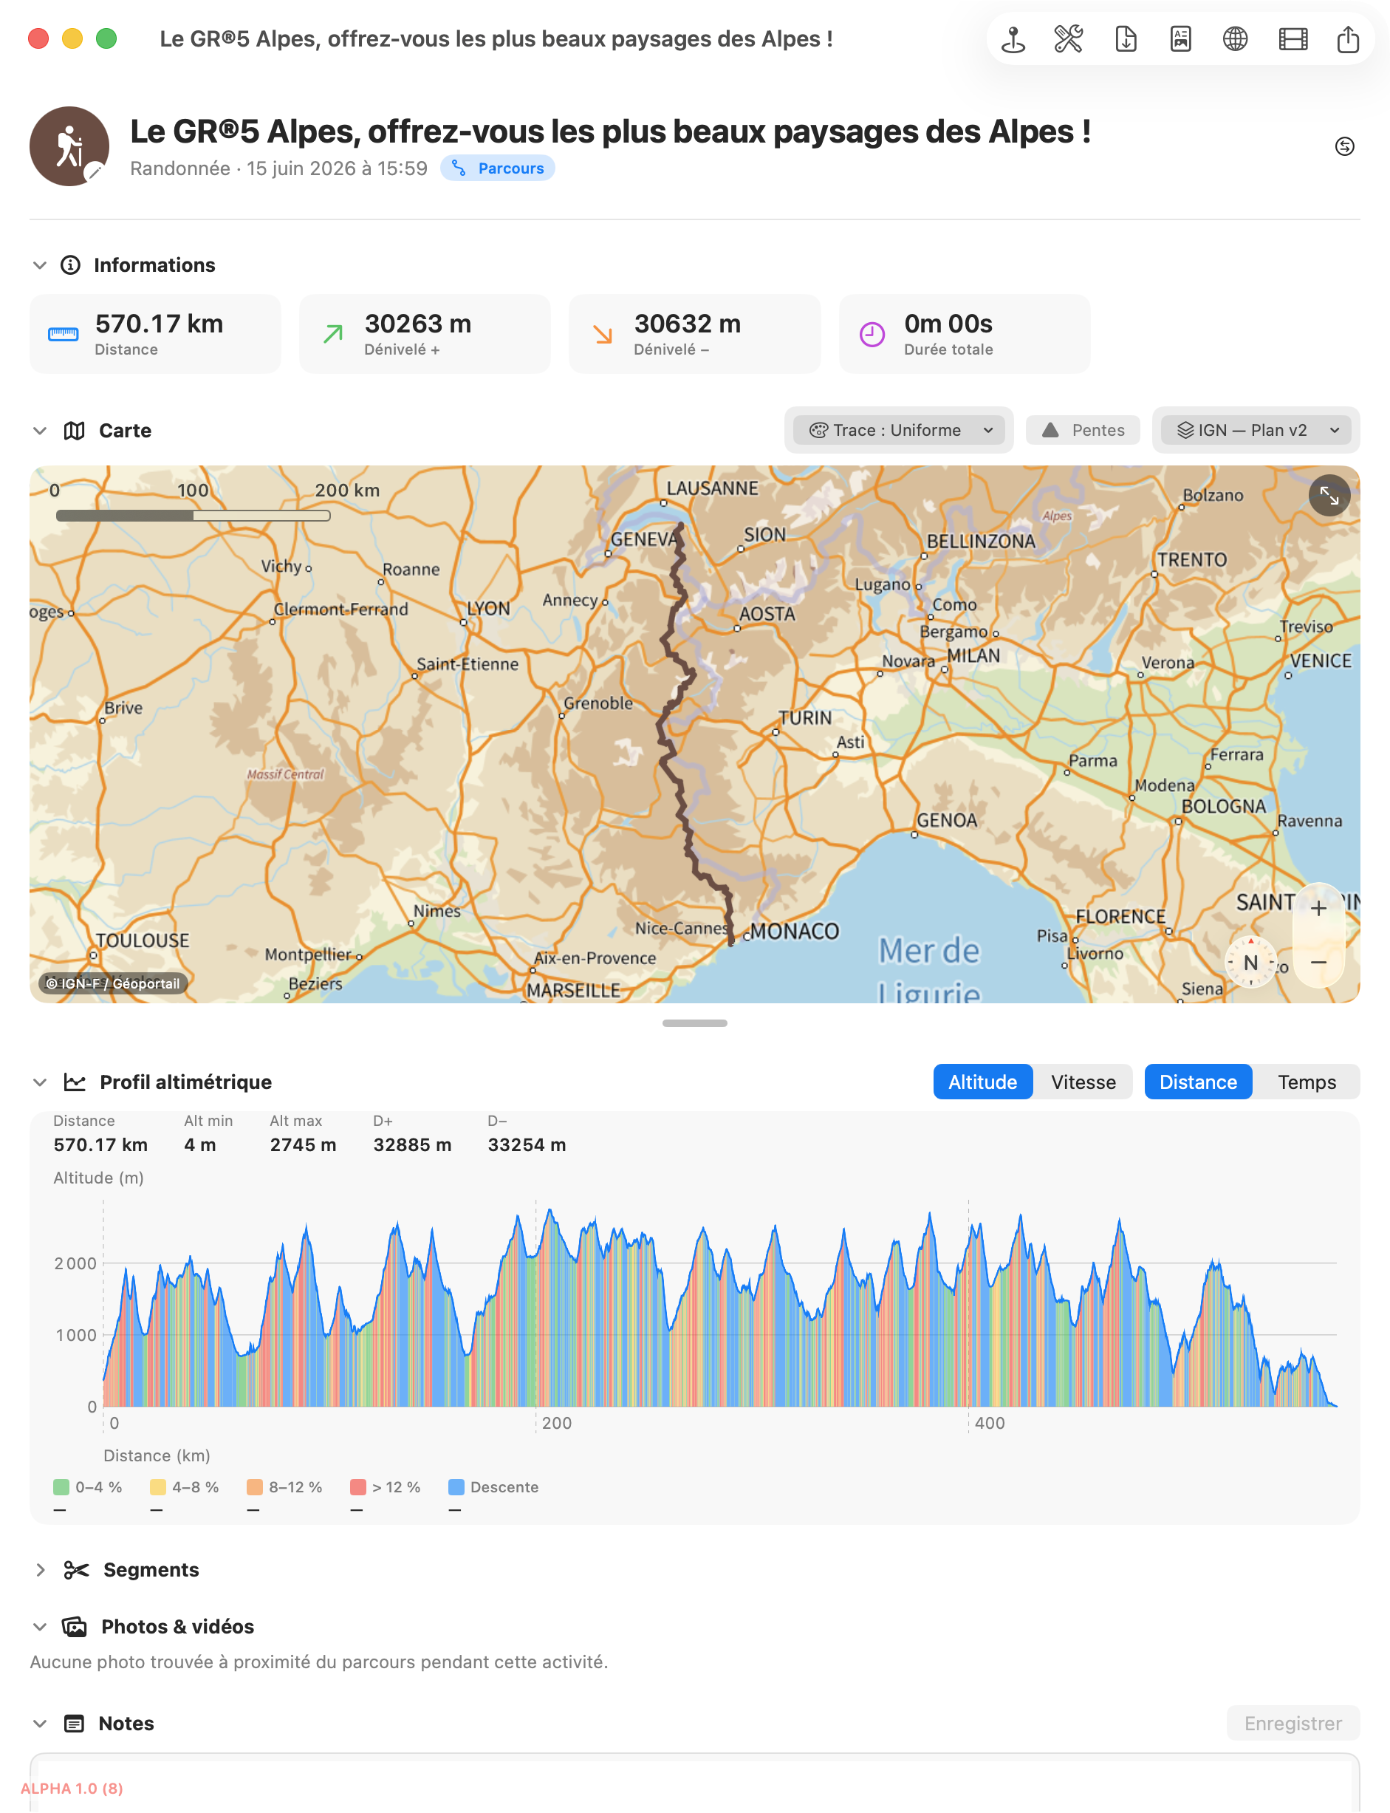Screen dimensions: 1390x1813
Task: Click the Informations info circle icon
Action: click(x=70, y=264)
